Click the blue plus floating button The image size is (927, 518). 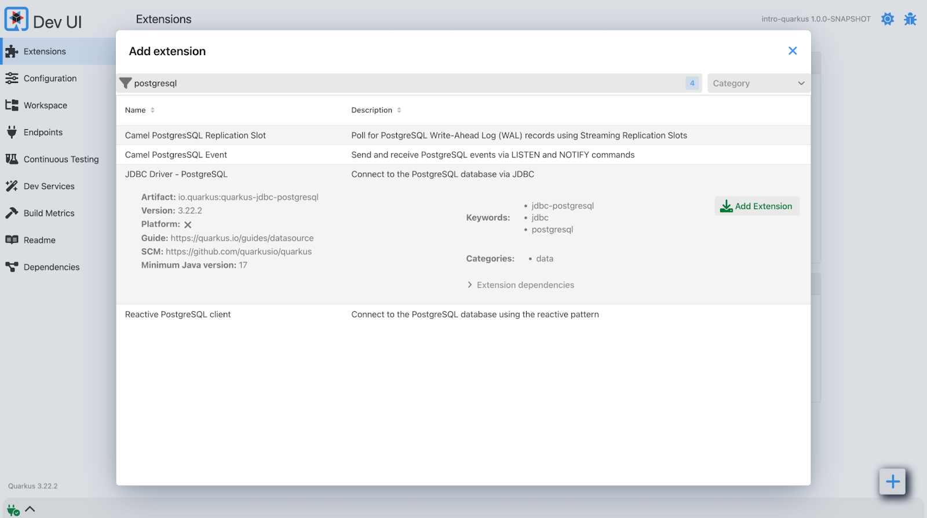click(x=892, y=481)
